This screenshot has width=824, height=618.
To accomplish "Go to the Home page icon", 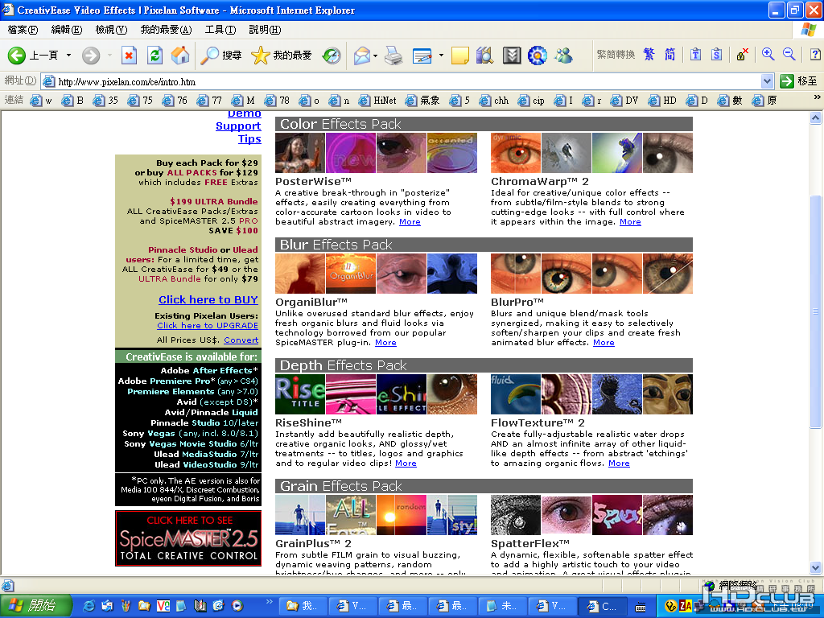I will point(180,56).
